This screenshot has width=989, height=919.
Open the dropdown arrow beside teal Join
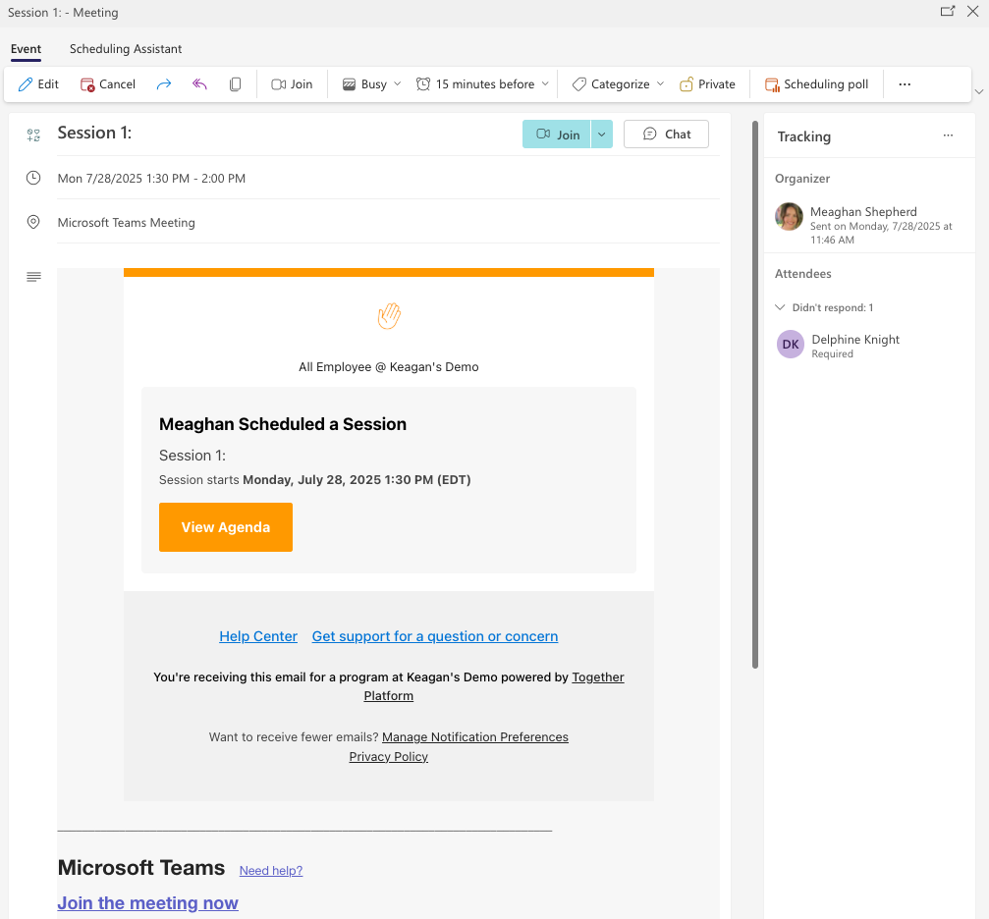602,135
